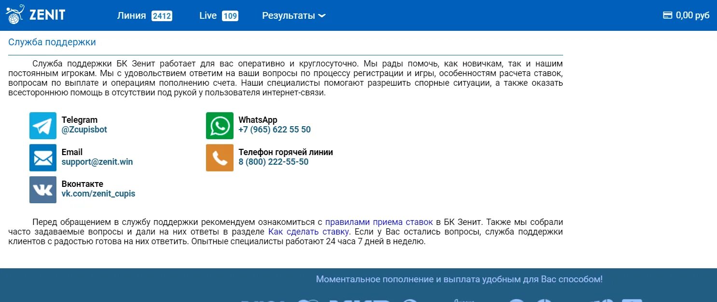Viewport: 717px width, 302px height.
Task: Click the Моментальное пополнение footer text
Action: [x=459, y=279]
